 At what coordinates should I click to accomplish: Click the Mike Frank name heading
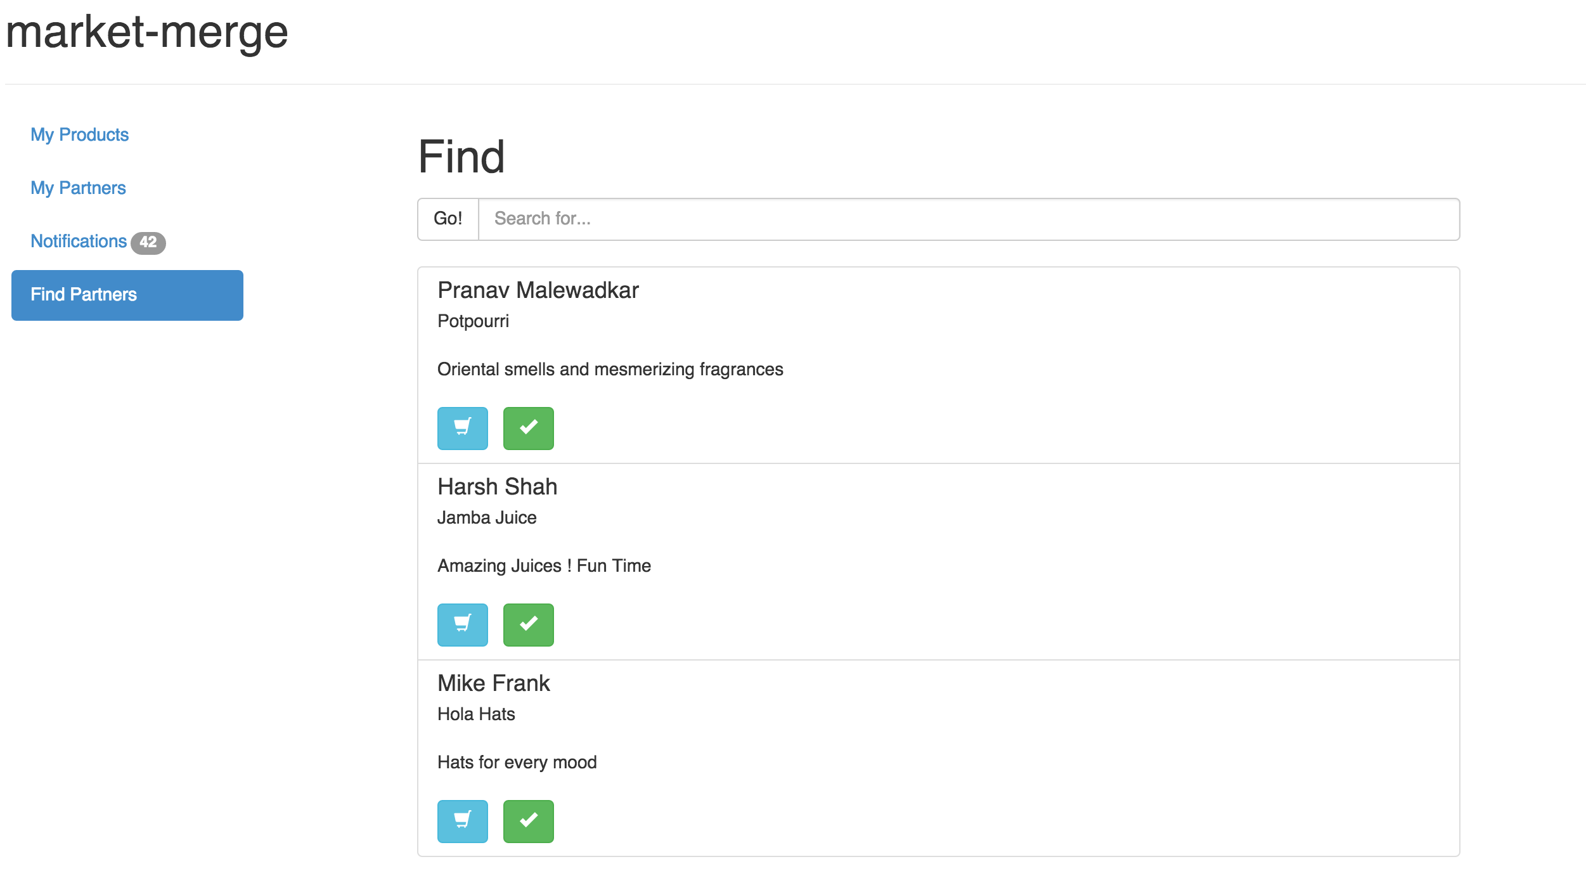pyautogui.click(x=493, y=683)
